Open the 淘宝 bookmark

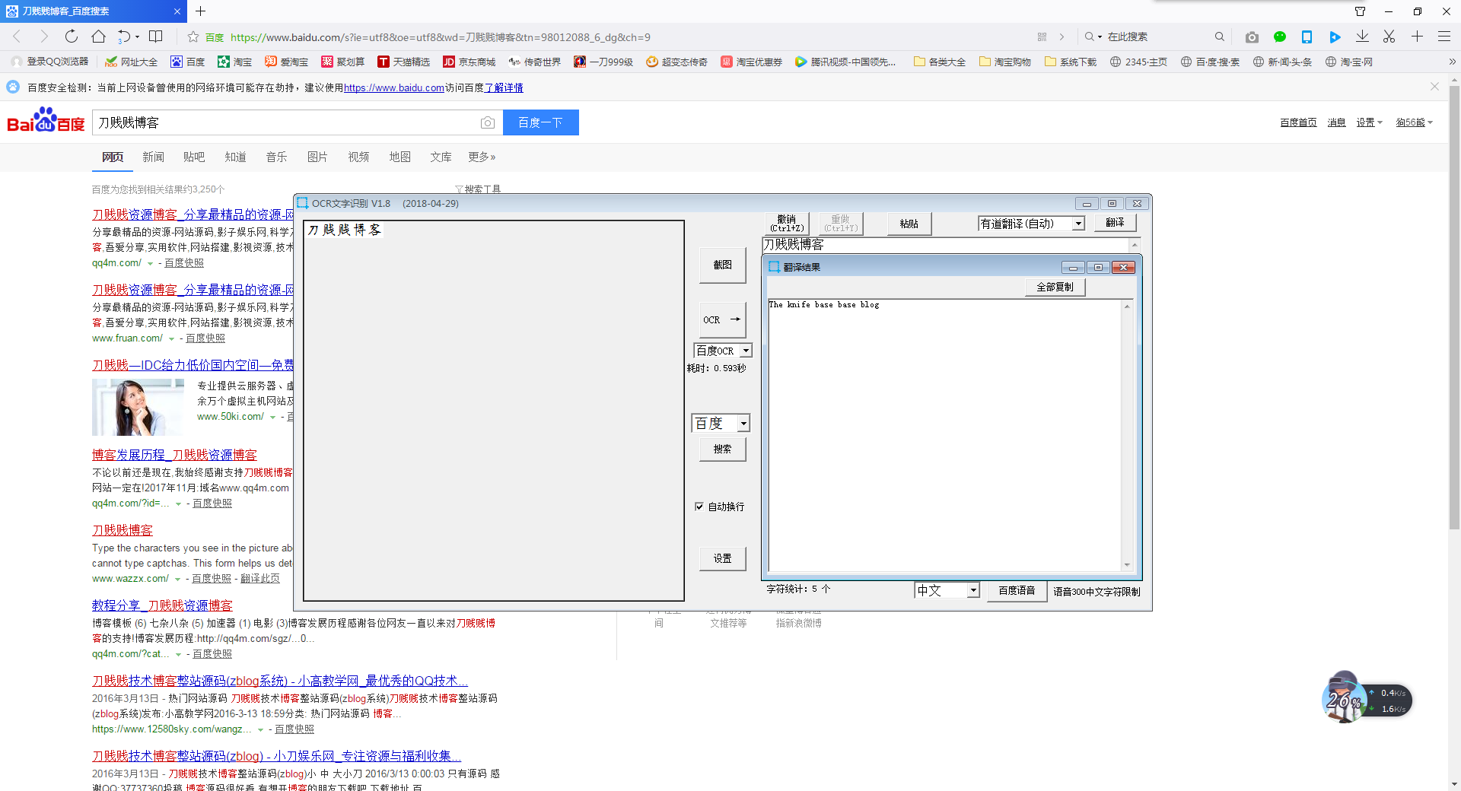pyautogui.click(x=234, y=62)
